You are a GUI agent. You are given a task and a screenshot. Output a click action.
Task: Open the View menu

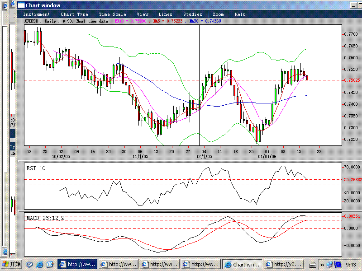[143, 14]
